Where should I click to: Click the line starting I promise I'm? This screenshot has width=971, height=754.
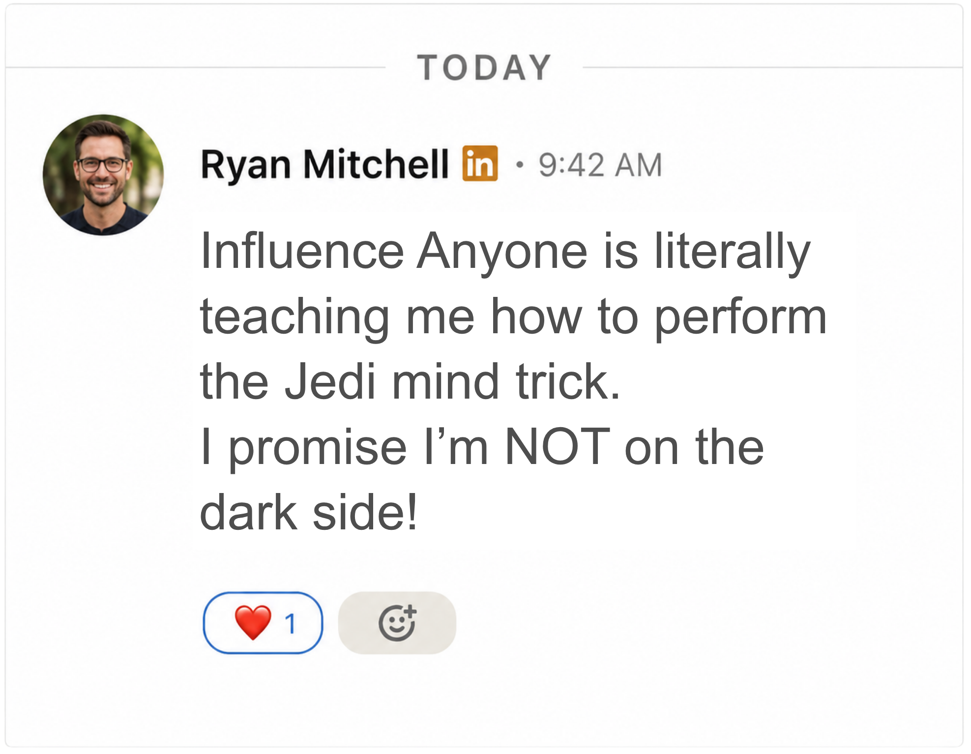[482, 447]
